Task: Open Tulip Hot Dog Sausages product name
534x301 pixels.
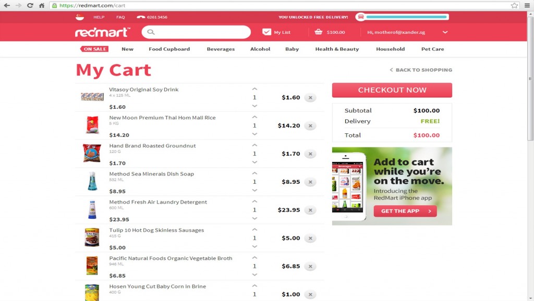Action: (x=156, y=230)
